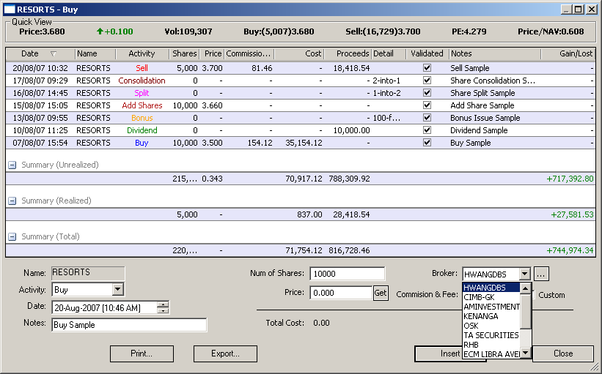The width and height of the screenshot is (602, 374).
Task: Open the Broker combo box arrow
Action: tap(524, 274)
